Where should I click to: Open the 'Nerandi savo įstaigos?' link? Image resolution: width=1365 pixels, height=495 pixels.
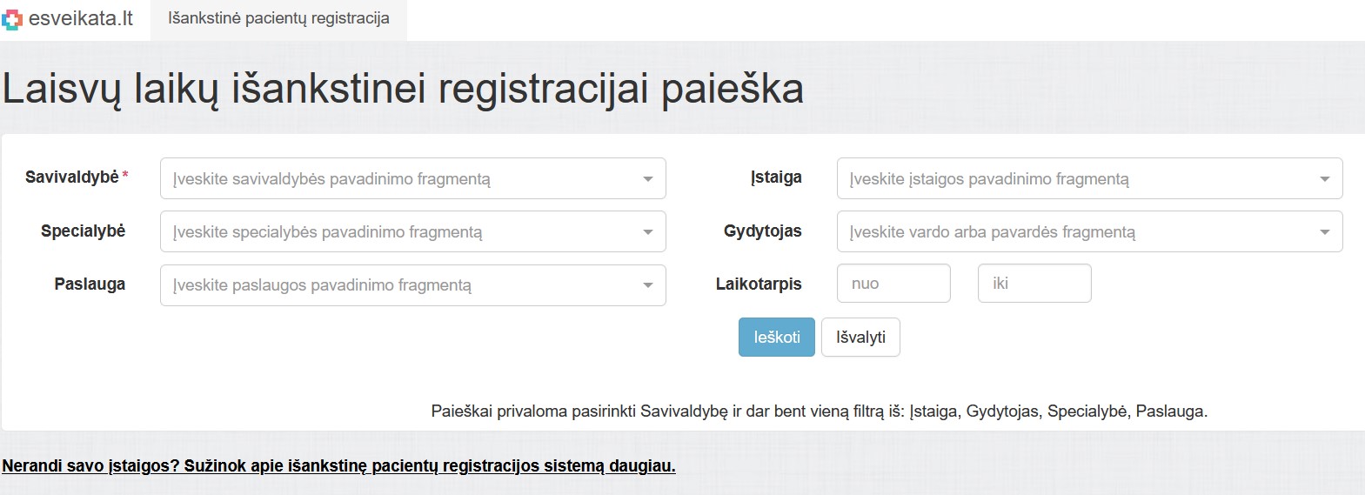(338, 465)
